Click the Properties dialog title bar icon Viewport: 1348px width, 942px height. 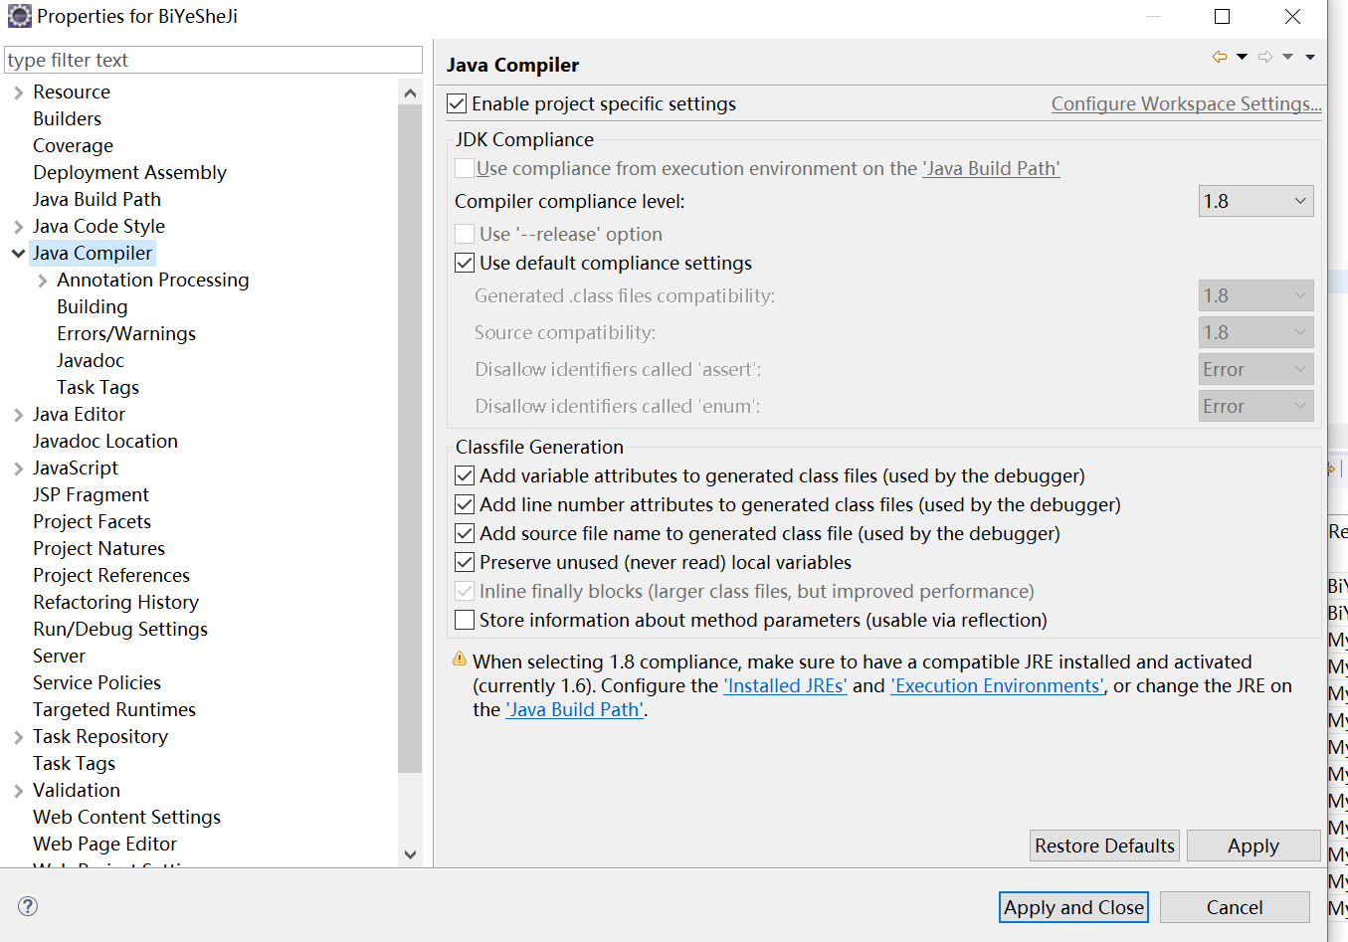coord(20,16)
